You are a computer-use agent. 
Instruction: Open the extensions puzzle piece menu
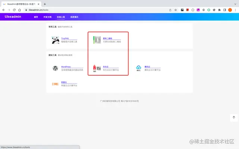tap(219, 10)
